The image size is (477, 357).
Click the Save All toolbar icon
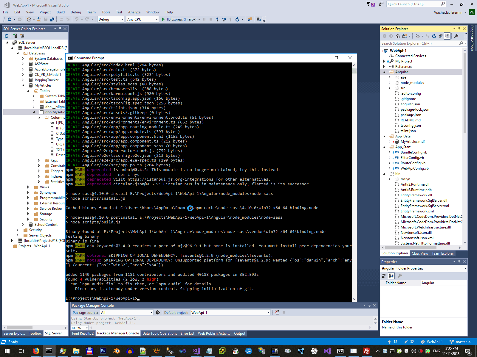(x=52, y=19)
